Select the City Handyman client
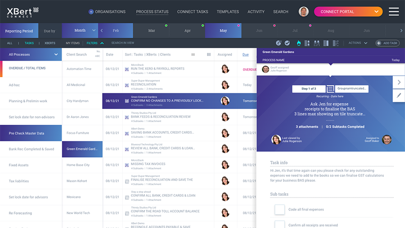This screenshot has width=405, height=228. click(x=82, y=101)
